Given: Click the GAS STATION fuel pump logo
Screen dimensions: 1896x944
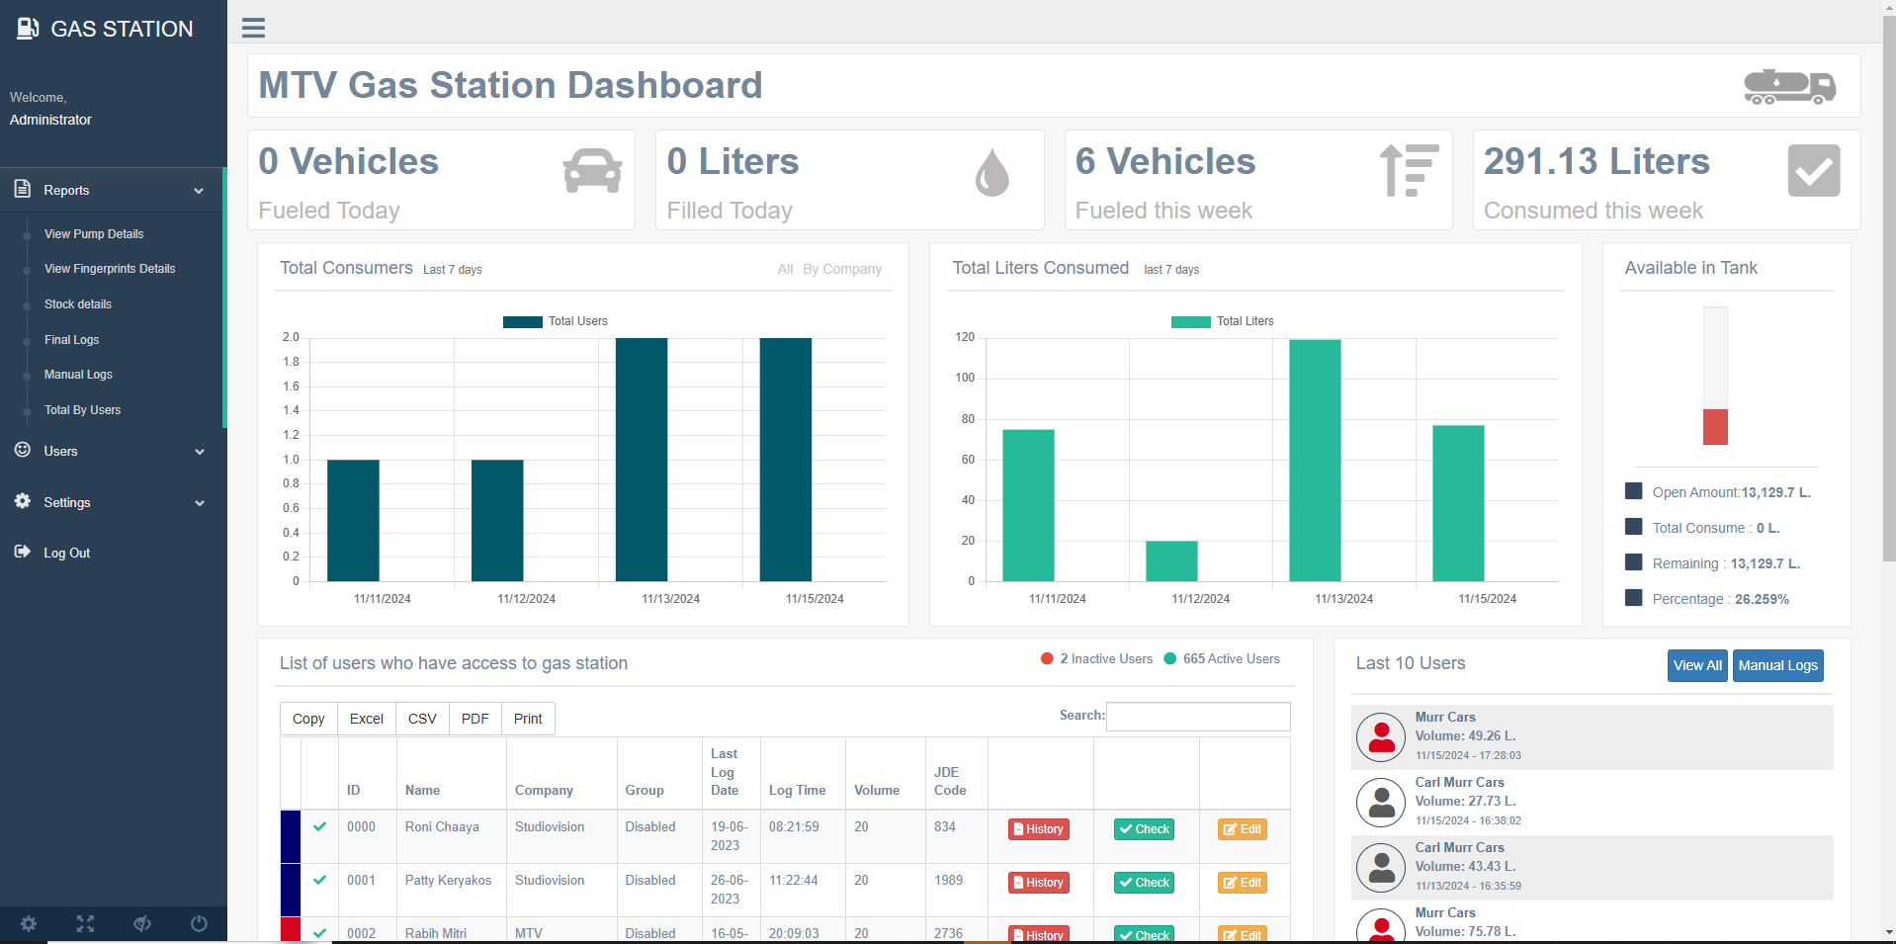Looking at the screenshot, I should (28, 29).
